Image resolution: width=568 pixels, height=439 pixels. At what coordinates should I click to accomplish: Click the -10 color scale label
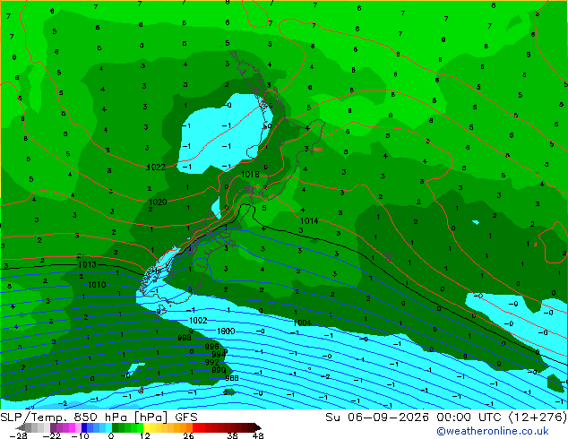coord(80,435)
